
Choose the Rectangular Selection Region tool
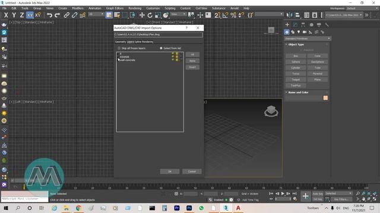(x=125, y=15)
